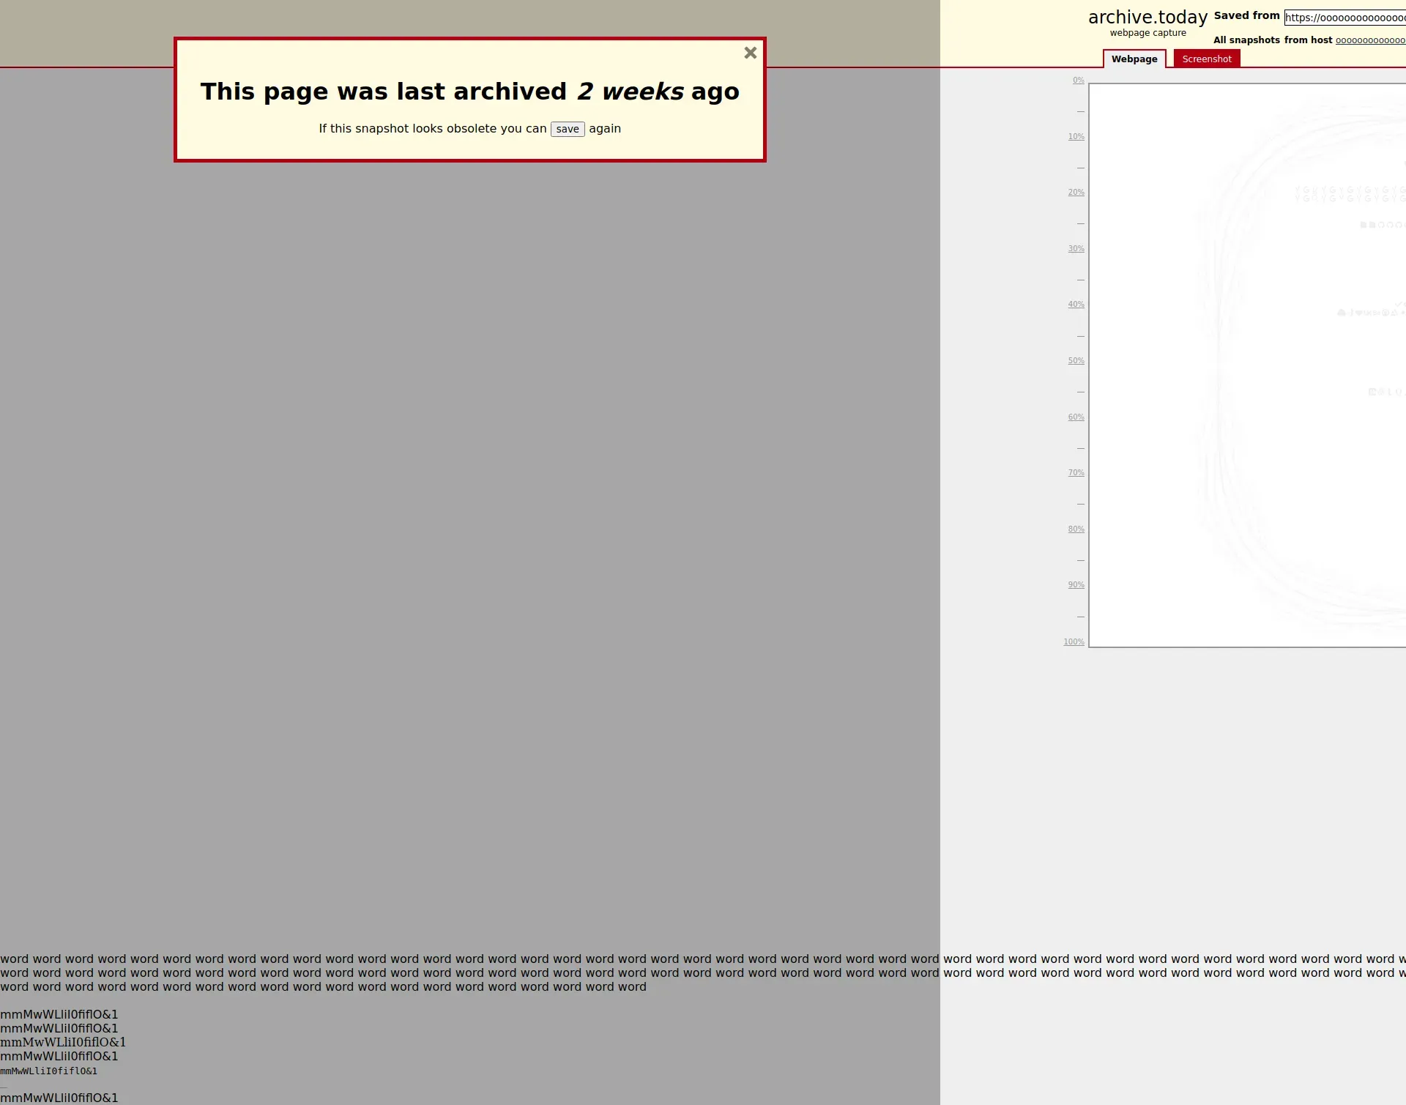Jump to 80% page position marker
This screenshot has height=1105, width=1406.
pos(1076,529)
